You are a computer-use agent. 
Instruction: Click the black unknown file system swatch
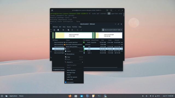[x=84, y=44]
